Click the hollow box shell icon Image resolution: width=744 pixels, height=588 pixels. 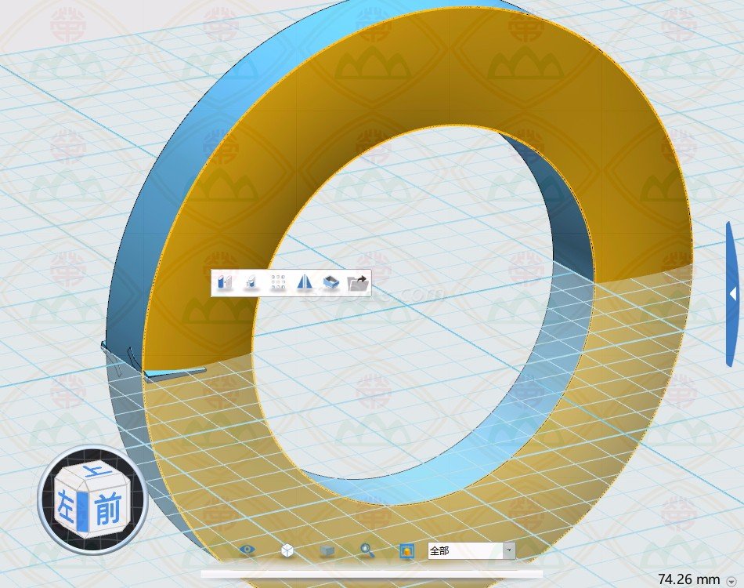[330, 282]
